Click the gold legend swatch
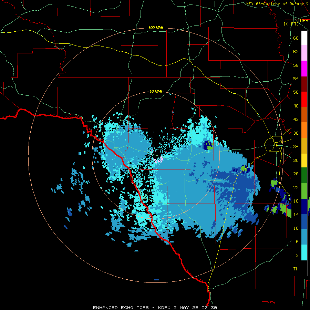Screen dimensions: 310x310 tap(304, 146)
